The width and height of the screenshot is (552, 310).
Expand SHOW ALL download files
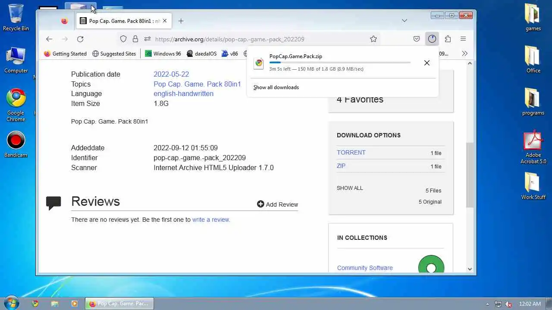(x=350, y=188)
